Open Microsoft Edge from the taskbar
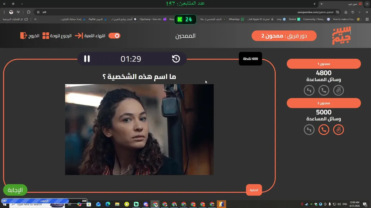Image resolution: width=371 pixels, height=208 pixels. tap(108, 204)
